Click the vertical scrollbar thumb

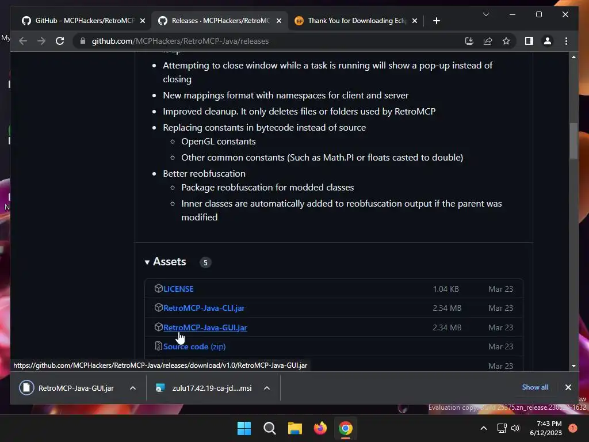click(x=573, y=142)
